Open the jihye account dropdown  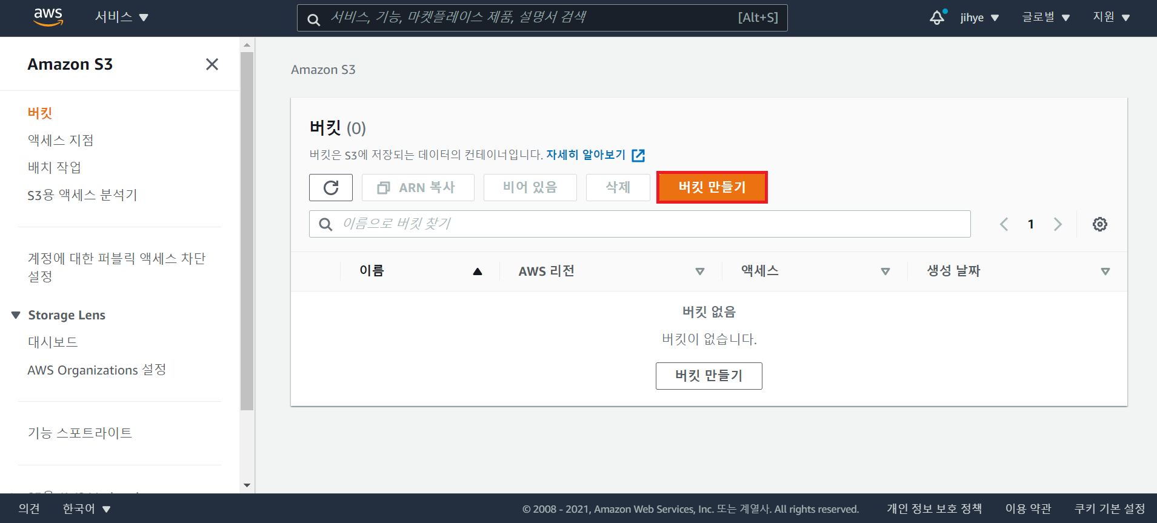(x=979, y=18)
